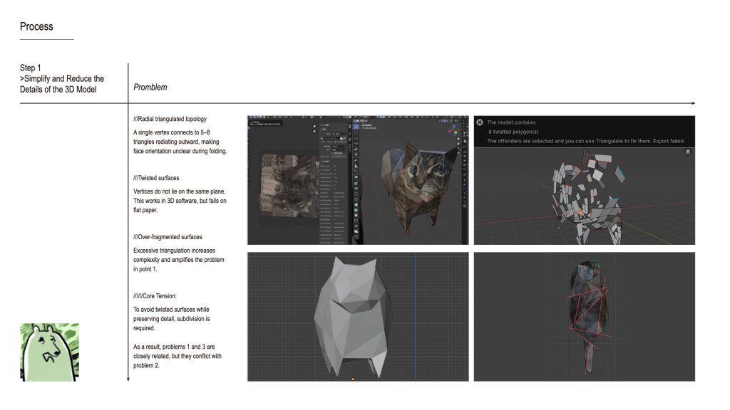Click the "Promblem" column heading
Screen dimensions: 730x410
pyautogui.click(x=150, y=87)
